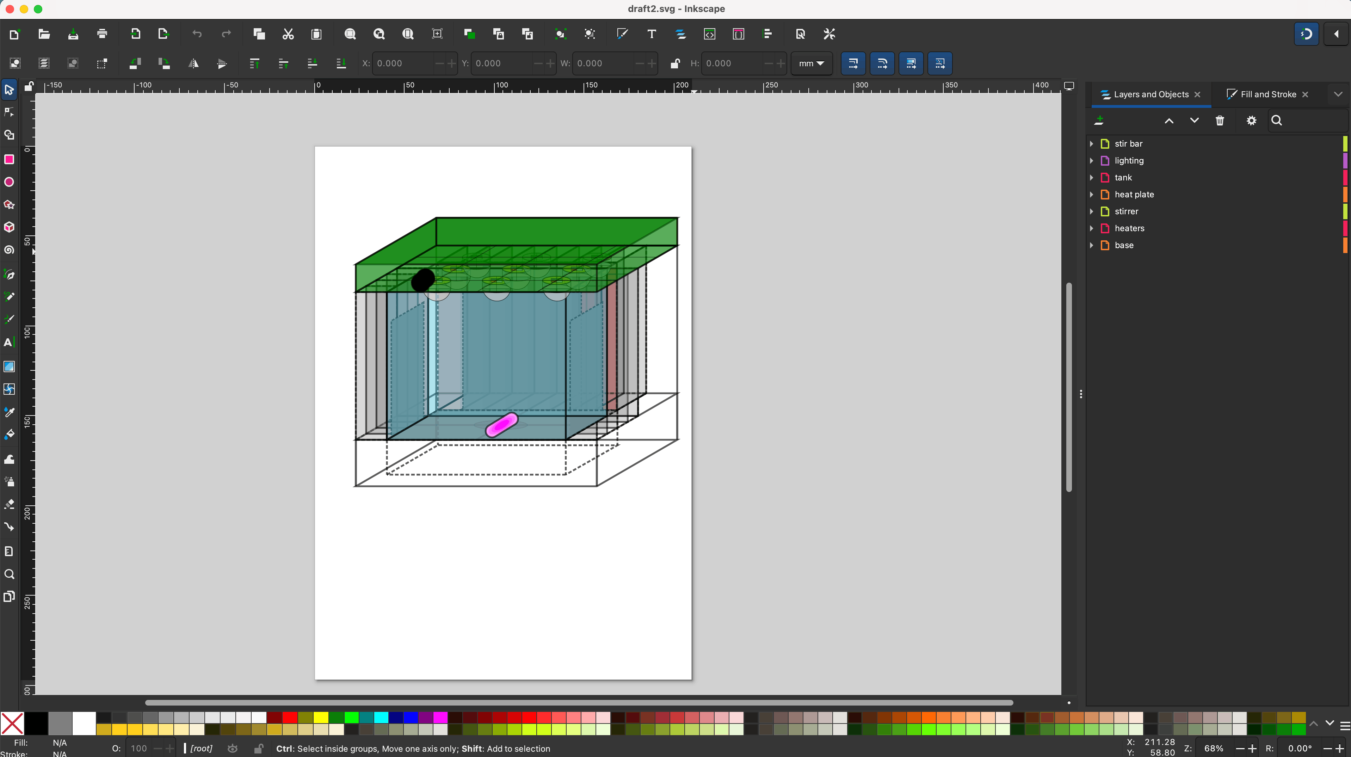The height and width of the screenshot is (757, 1351).
Task: Expand the heat plate layer
Action: point(1091,194)
